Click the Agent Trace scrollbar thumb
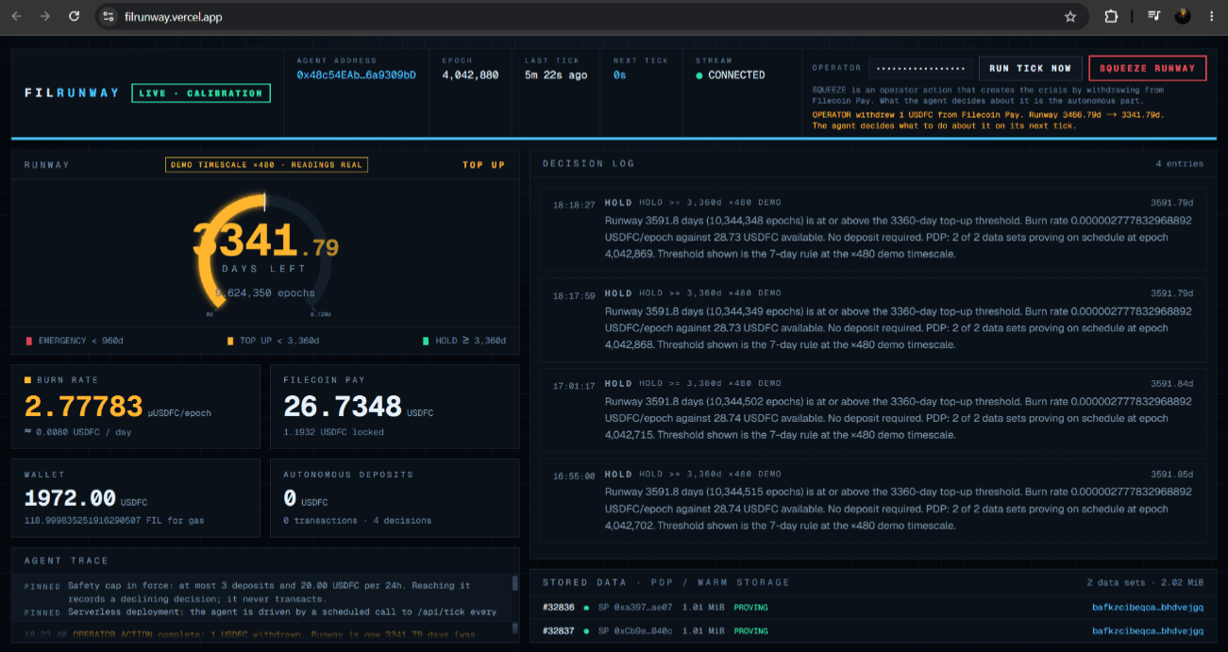The height and width of the screenshot is (652, 1228). pyautogui.click(x=514, y=584)
